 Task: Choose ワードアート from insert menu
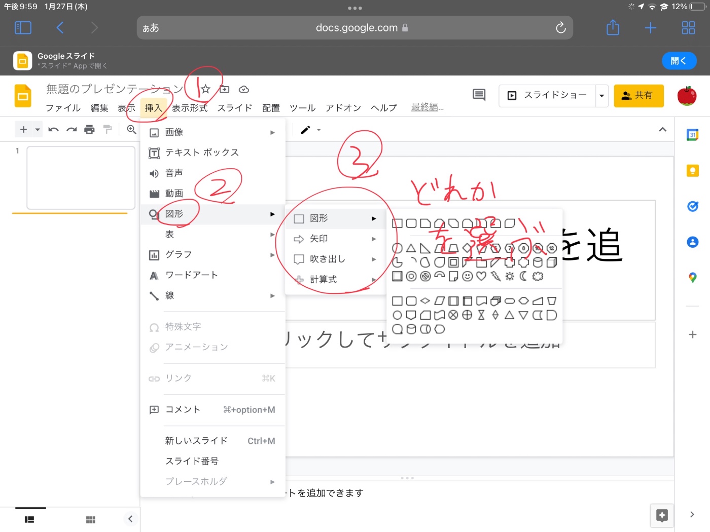point(213,275)
